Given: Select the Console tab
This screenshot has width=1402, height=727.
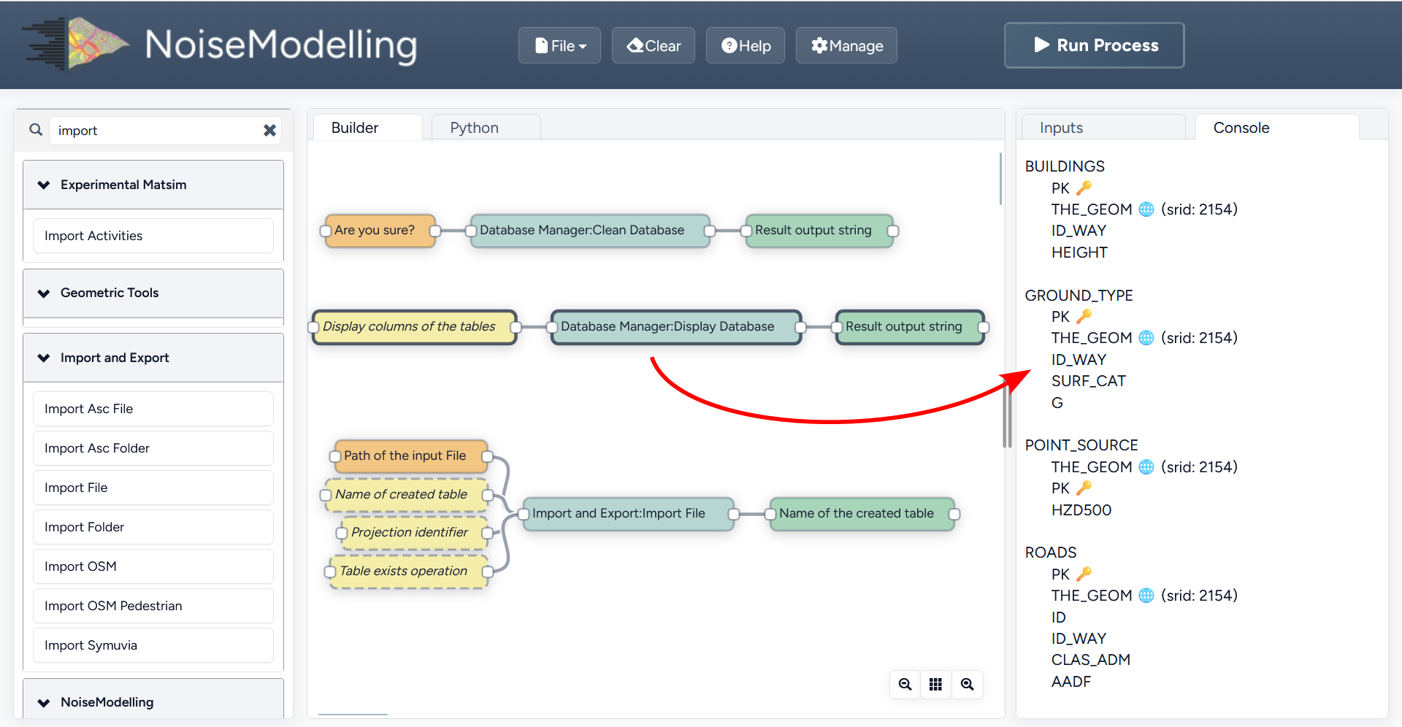Looking at the screenshot, I should point(1277,127).
